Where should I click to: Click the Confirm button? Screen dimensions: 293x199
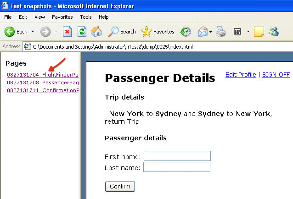(x=120, y=187)
